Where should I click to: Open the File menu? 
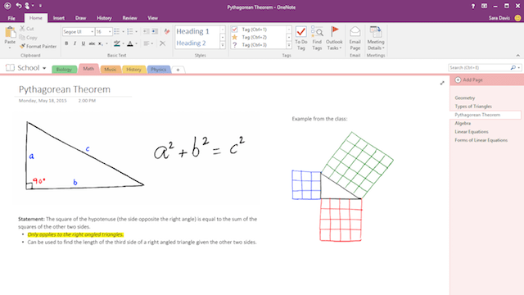point(11,18)
